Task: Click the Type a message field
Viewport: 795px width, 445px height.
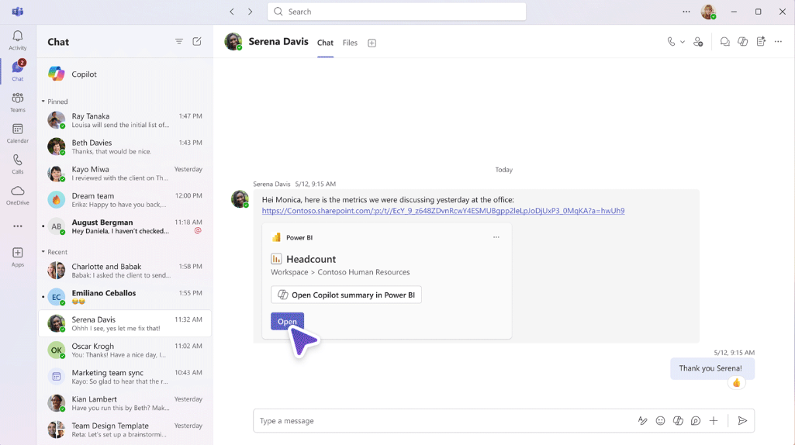Action: (x=442, y=421)
